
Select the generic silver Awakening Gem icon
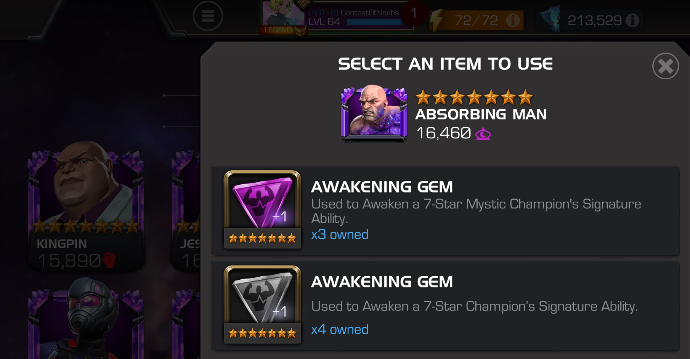[262, 305]
